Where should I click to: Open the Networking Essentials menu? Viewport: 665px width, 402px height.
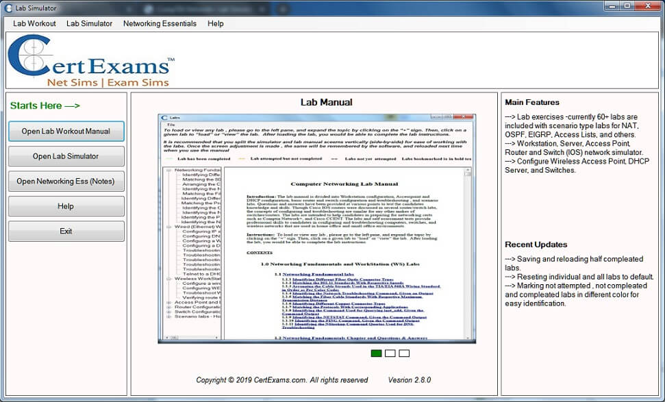click(x=160, y=23)
